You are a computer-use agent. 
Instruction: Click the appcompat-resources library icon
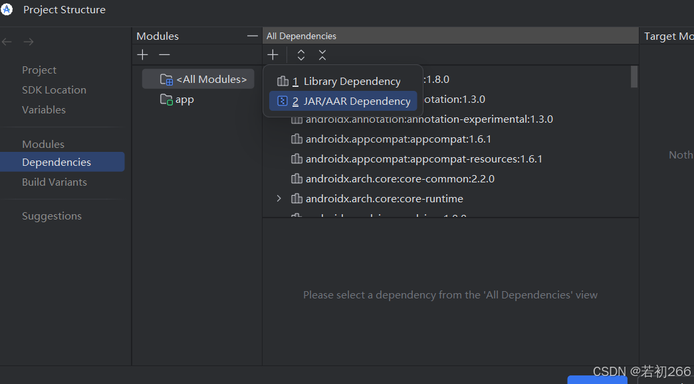point(296,159)
